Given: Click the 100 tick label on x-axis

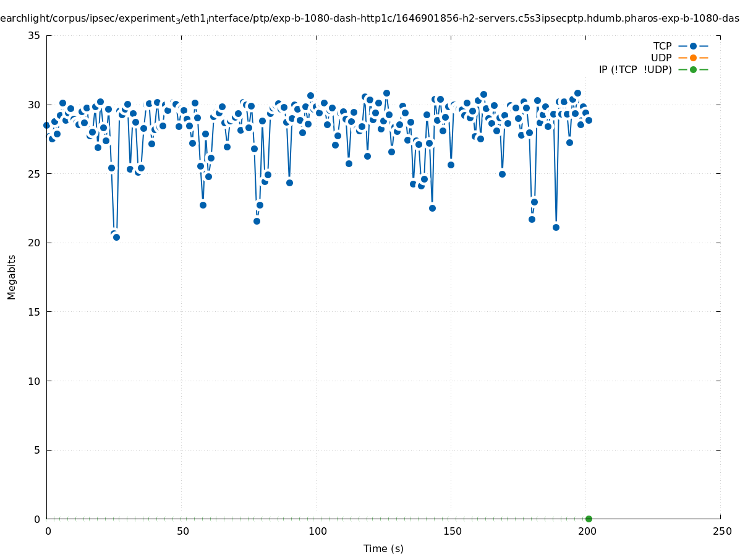Looking at the screenshot, I should point(317,531).
